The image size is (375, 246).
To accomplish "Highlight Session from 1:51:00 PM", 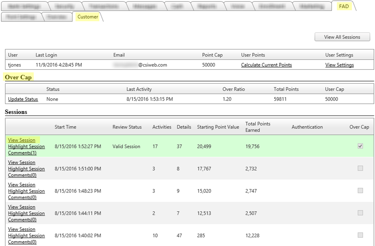I will tap(26, 169).
